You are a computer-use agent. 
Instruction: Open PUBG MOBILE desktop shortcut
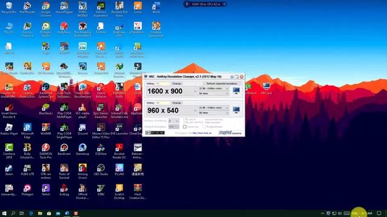tap(82, 10)
